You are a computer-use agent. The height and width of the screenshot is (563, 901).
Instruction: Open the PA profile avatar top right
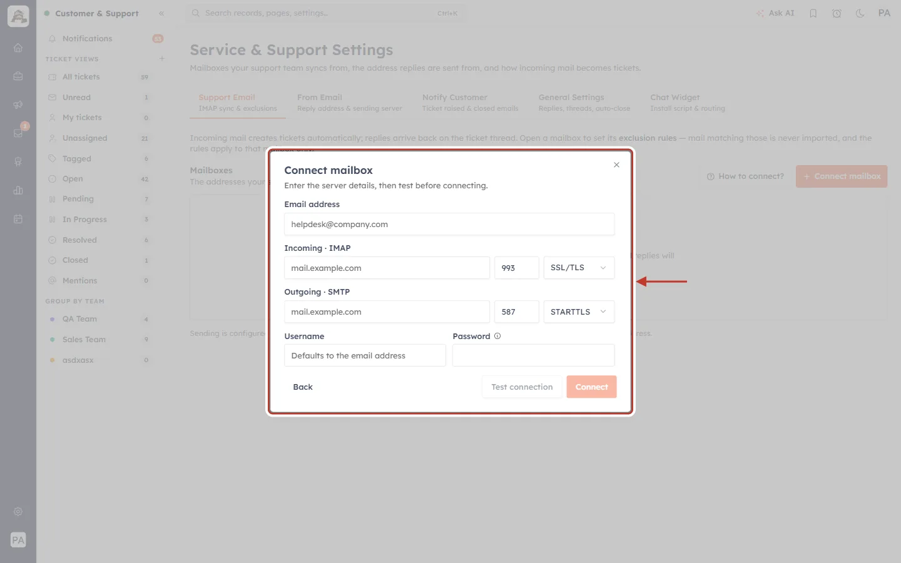pos(884,13)
